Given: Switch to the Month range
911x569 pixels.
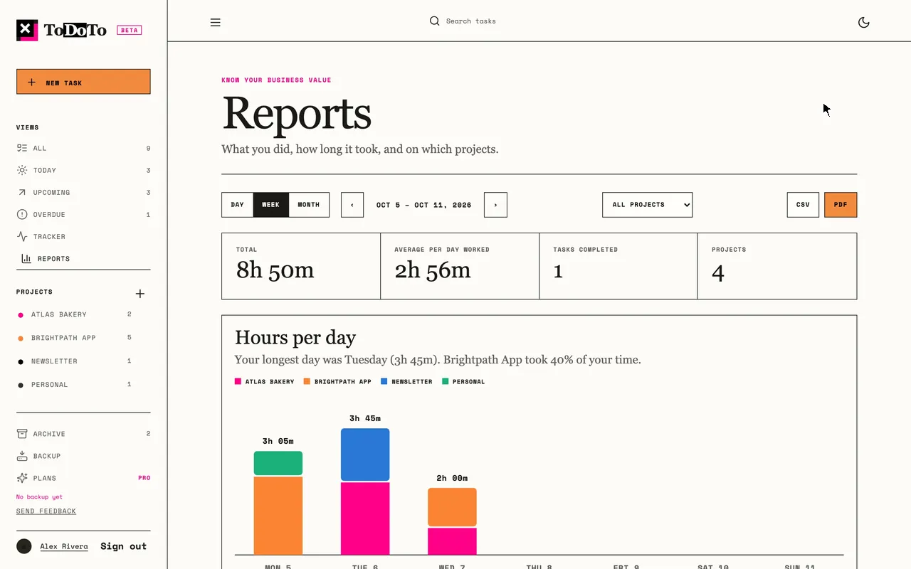Looking at the screenshot, I should [309, 205].
